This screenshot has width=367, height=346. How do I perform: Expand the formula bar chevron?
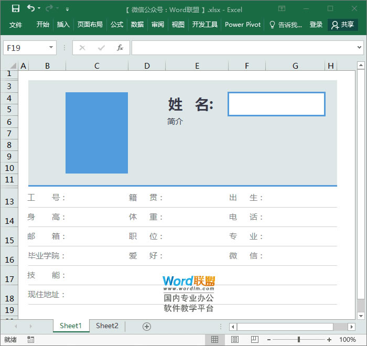click(x=359, y=48)
